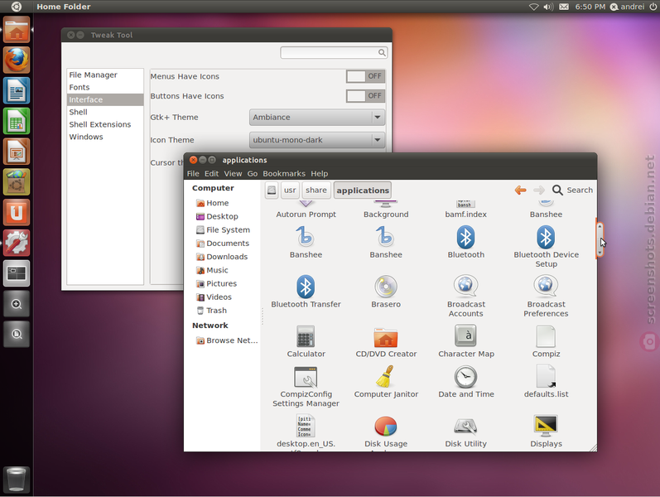
Task: Click the applications path button
Action: point(363,191)
